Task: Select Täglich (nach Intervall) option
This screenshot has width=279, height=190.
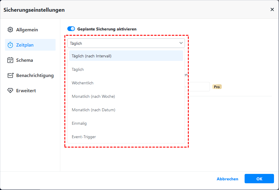Action: click(x=126, y=56)
